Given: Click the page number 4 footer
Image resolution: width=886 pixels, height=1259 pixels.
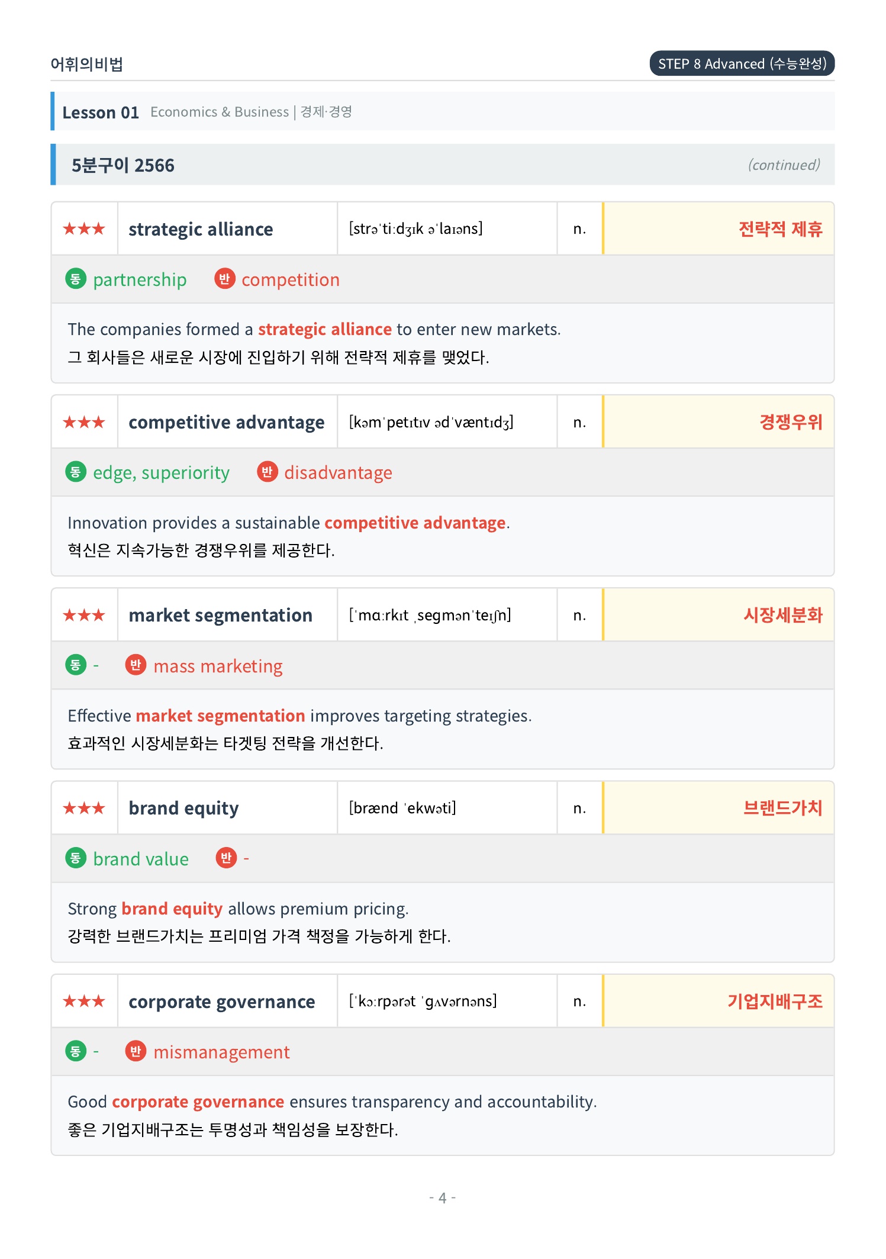Looking at the screenshot, I should coord(442,1197).
